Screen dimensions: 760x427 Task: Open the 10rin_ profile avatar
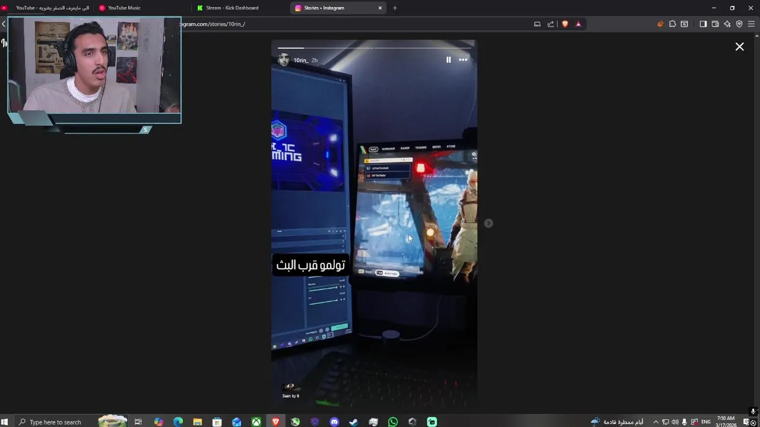[x=284, y=60]
